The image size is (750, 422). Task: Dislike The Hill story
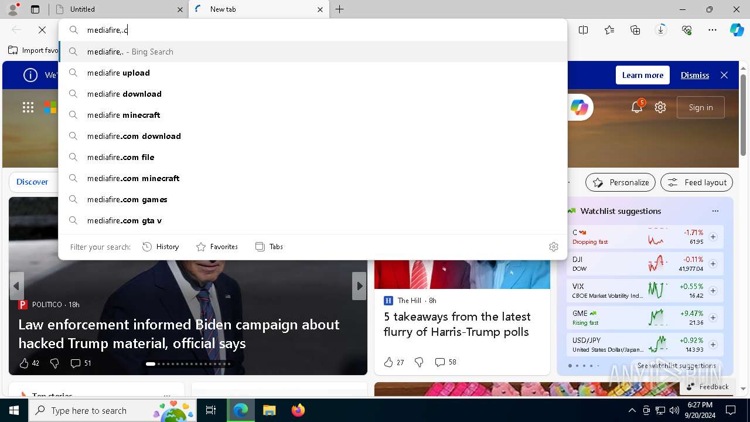click(x=419, y=362)
